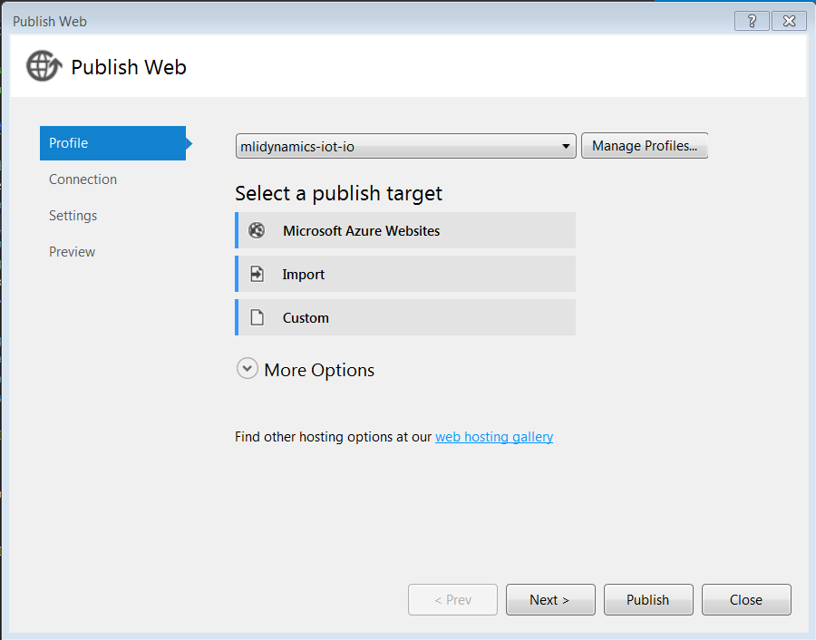Click the Manage Profiles button
Screen dimensions: 816x640
click(x=645, y=146)
